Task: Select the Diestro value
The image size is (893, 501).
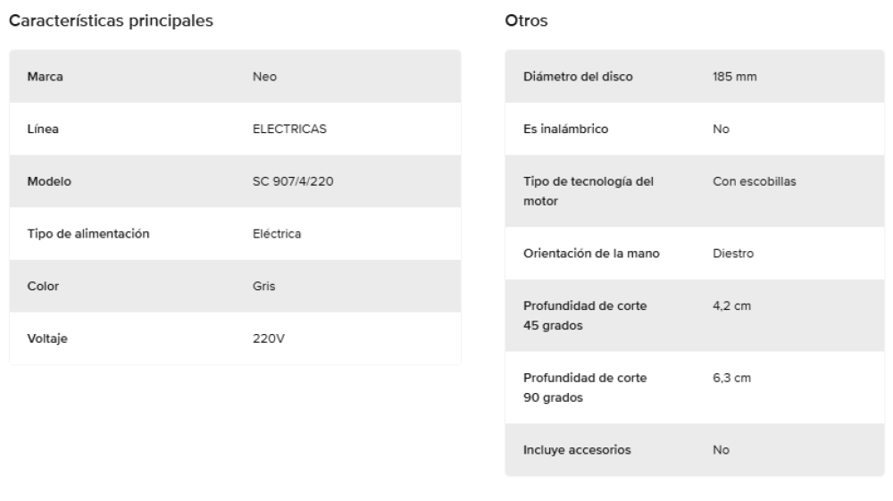Action: pos(733,253)
